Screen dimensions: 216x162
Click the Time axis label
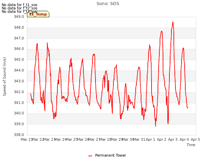coord(191,145)
